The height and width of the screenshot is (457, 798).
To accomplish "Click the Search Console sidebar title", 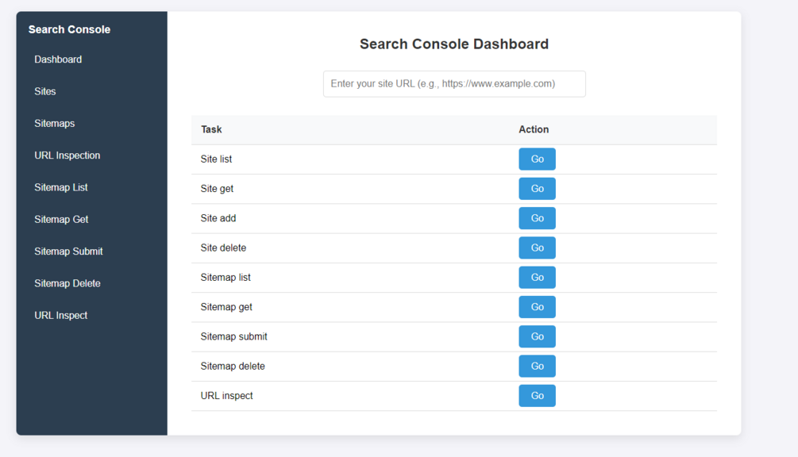I will click(70, 29).
